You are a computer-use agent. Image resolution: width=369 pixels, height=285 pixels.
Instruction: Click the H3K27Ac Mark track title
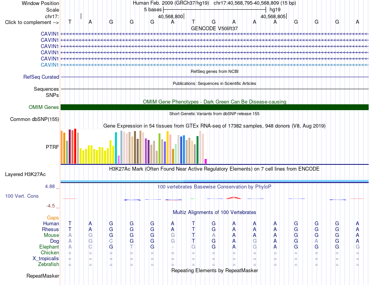coord(214,169)
